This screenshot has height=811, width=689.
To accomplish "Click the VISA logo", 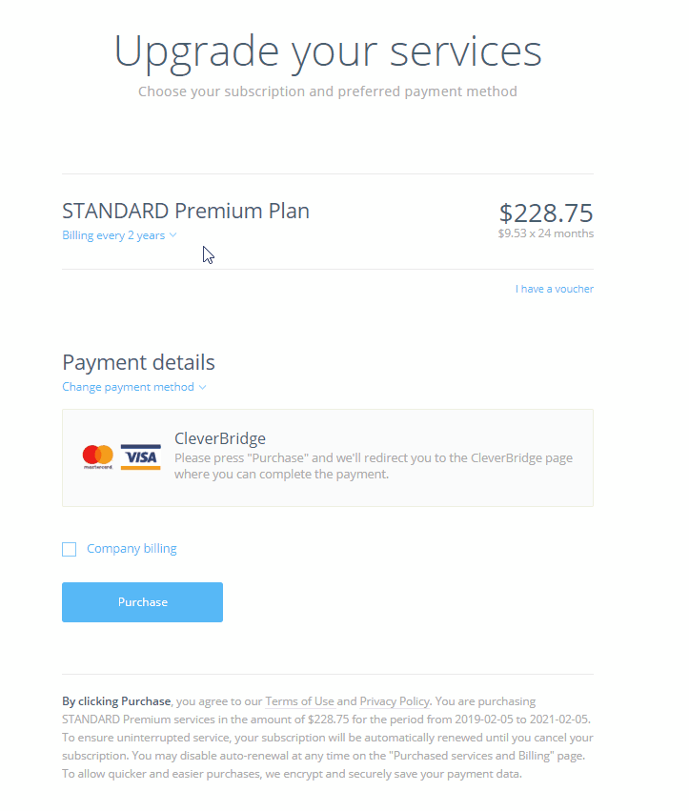I will pyautogui.click(x=140, y=456).
